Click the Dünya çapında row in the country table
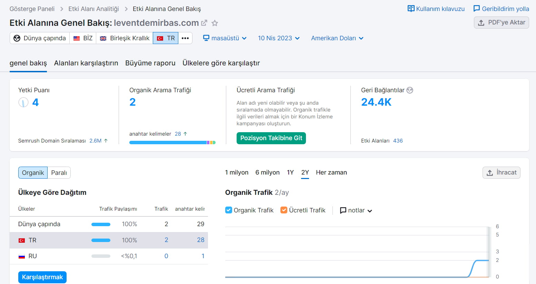The height and width of the screenshot is (284, 536). 109,224
